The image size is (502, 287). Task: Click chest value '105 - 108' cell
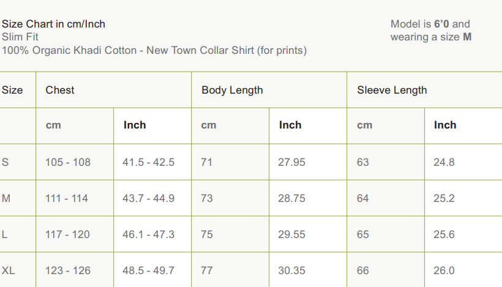68,162
